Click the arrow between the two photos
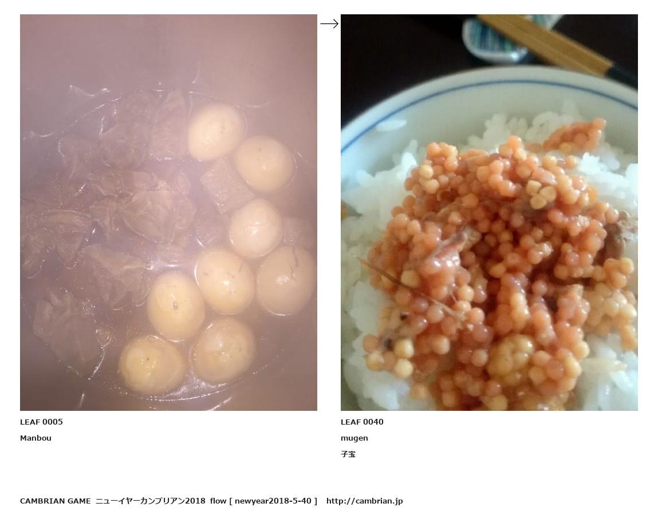Viewport: 658px width, 515px height. pyautogui.click(x=329, y=24)
